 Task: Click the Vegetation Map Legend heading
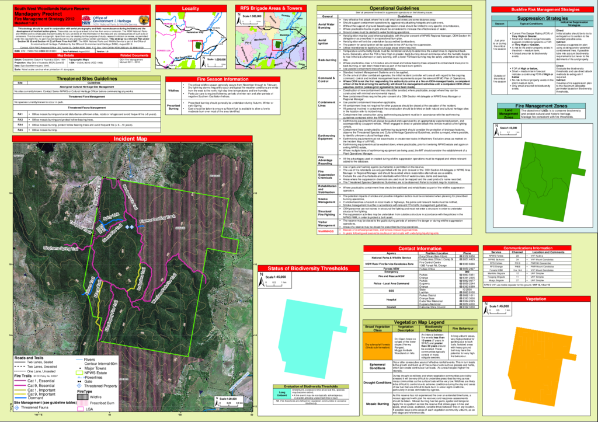[x=419, y=322]
